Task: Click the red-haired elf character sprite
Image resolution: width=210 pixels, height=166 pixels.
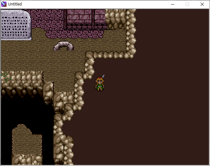Action: (100, 83)
